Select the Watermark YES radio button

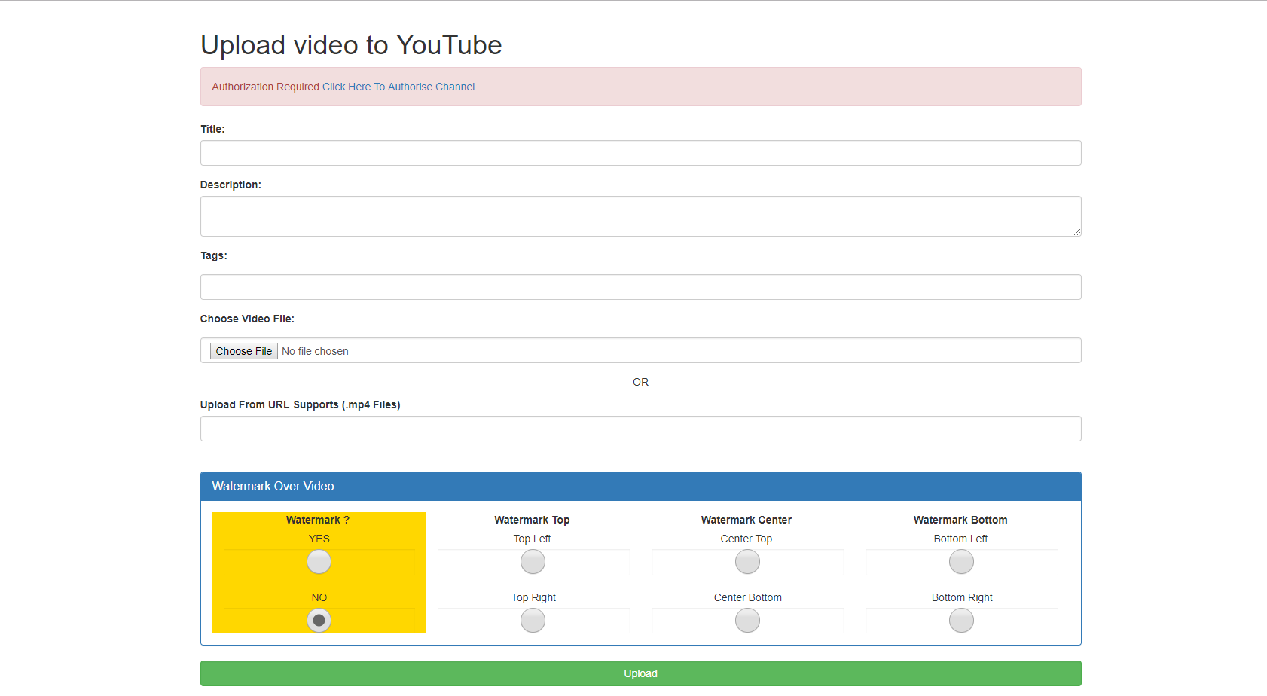click(x=319, y=562)
